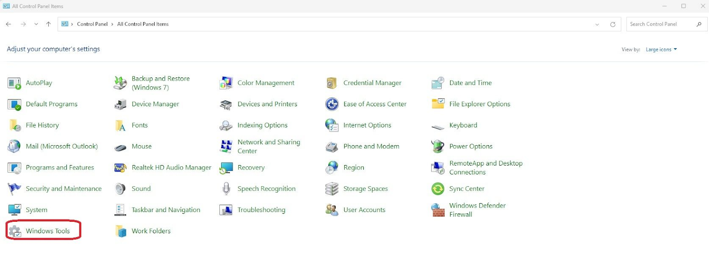Open the 'Windows Defender Firewall' text link
Viewport: 709px width, 262px height.
tap(477, 210)
